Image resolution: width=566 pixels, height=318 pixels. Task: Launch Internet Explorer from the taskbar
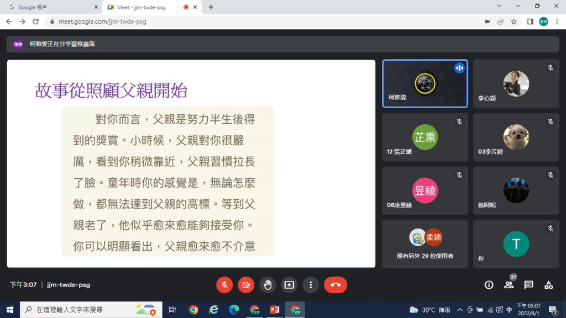[x=214, y=310]
